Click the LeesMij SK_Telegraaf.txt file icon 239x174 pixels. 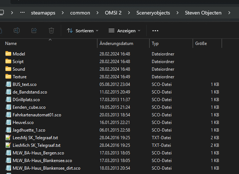pyautogui.click(x=8, y=138)
